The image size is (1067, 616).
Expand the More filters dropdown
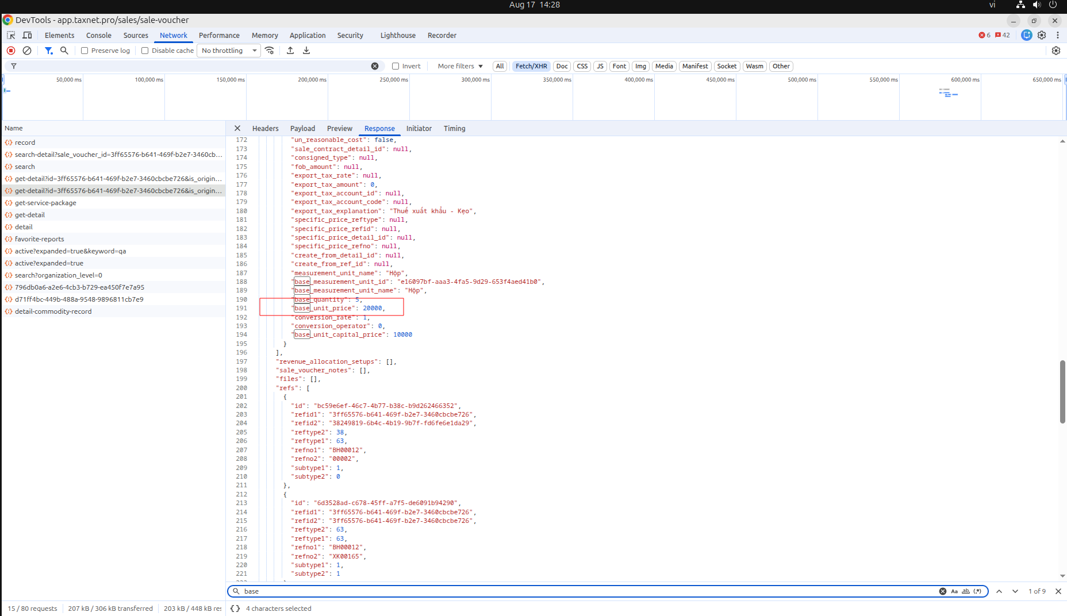click(460, 66)
